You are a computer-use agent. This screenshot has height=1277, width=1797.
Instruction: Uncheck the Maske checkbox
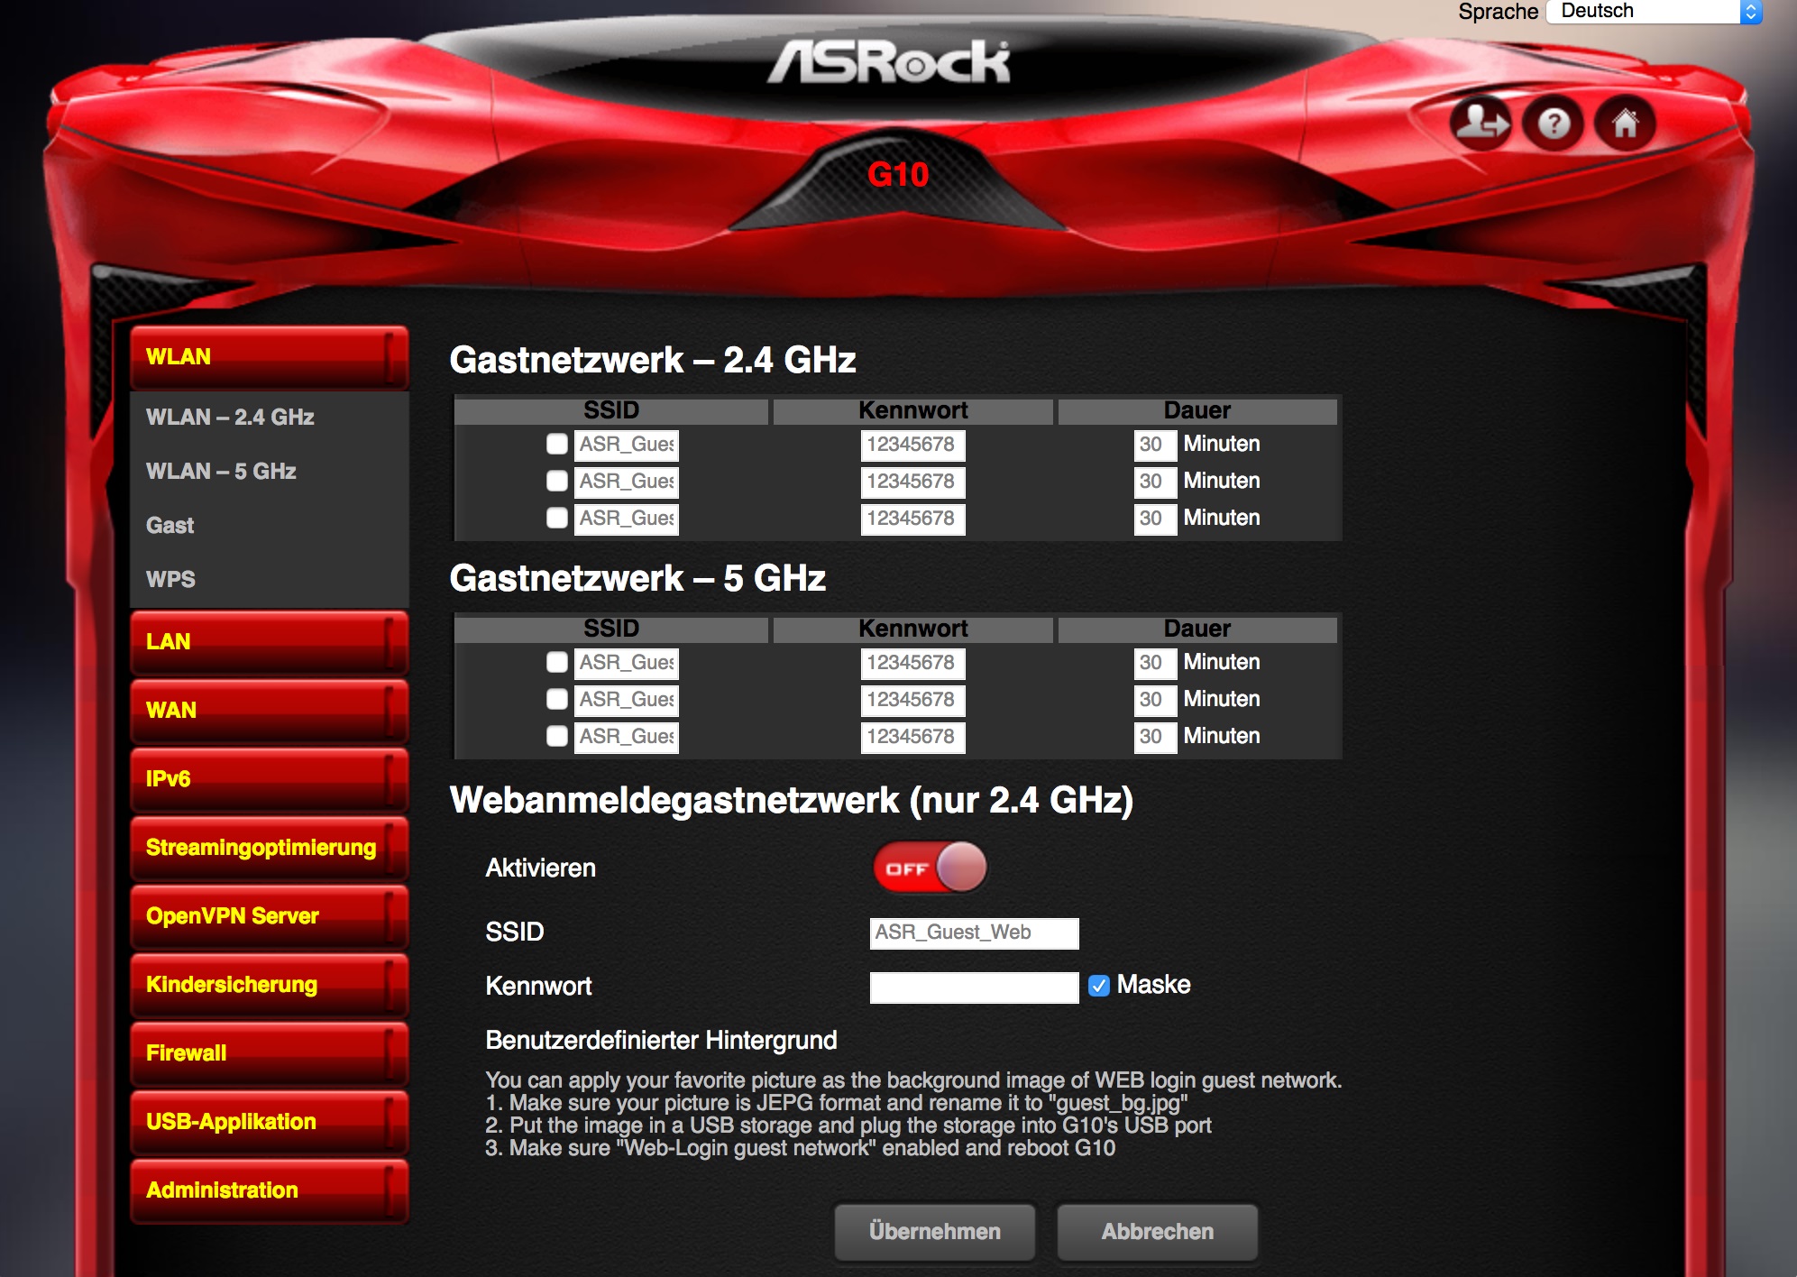point(1098,986)
